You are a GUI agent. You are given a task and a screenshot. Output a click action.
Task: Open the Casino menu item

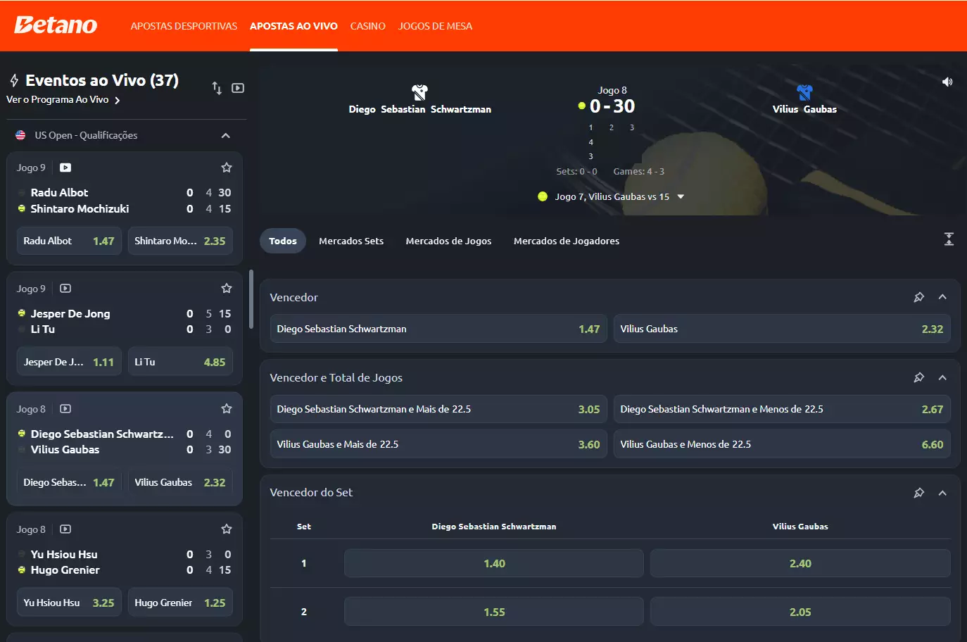pos(367,26)
